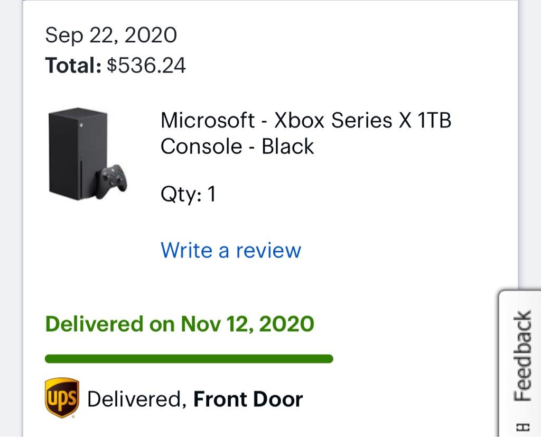Viewport: 541px width, 437px height.
Task: Click the UPS carrier logo
Action: (x=62, y=398)
